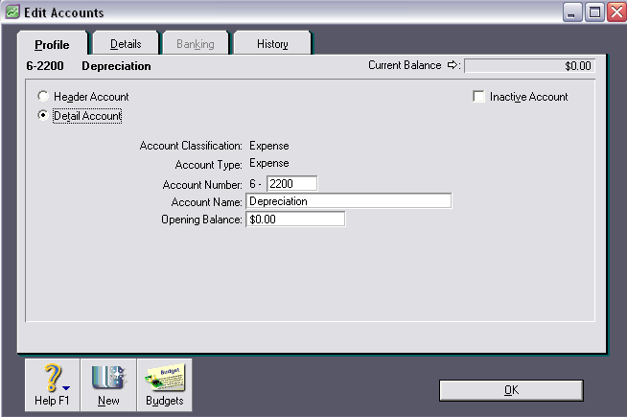
Task: Minimize the Edit Accounts window
Action: coord(572,12)
